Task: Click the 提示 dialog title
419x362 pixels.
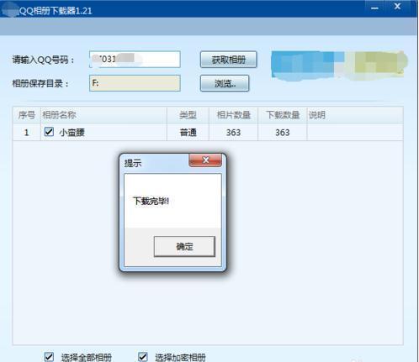Action: click(x=133, y=163)
